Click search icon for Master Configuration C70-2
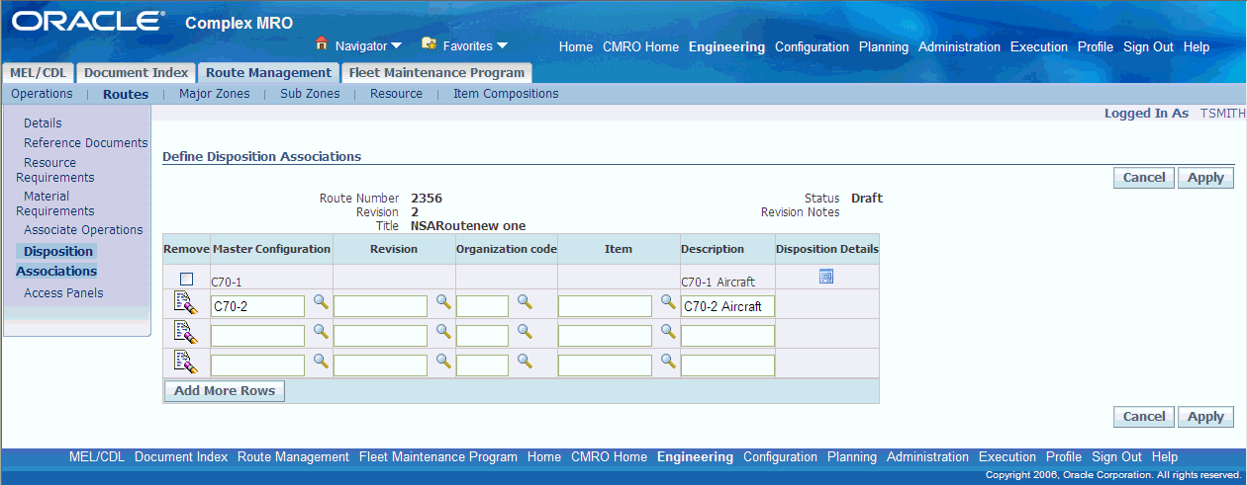Screen dimensions: 1247x485 click(x=320, y=301)
